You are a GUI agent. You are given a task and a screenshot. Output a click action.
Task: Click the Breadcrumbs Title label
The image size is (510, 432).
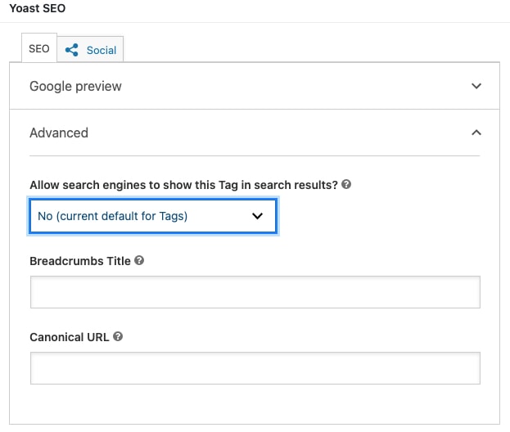click(x=80, y=261)
